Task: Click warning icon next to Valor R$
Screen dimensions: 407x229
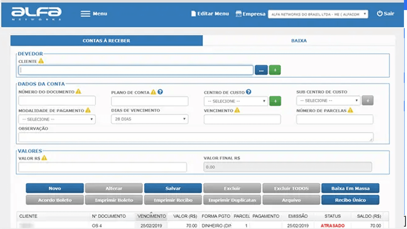Action: (44, 158)
